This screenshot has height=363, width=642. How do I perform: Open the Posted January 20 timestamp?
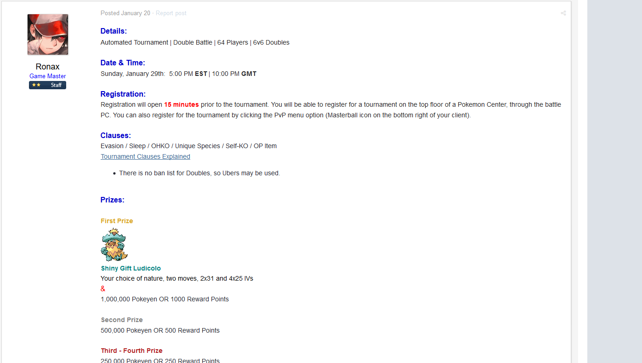click(125, 13)
